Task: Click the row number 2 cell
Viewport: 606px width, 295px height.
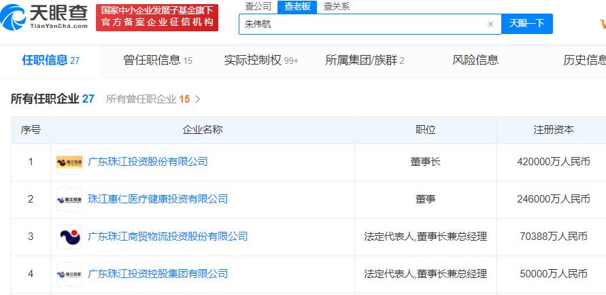Action: coord(31,199)
